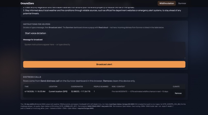Image resolution: width=208 pixels, height=115 pixels.
Task: Open the GroundZero home logo
Action: (x=27, y=3)
